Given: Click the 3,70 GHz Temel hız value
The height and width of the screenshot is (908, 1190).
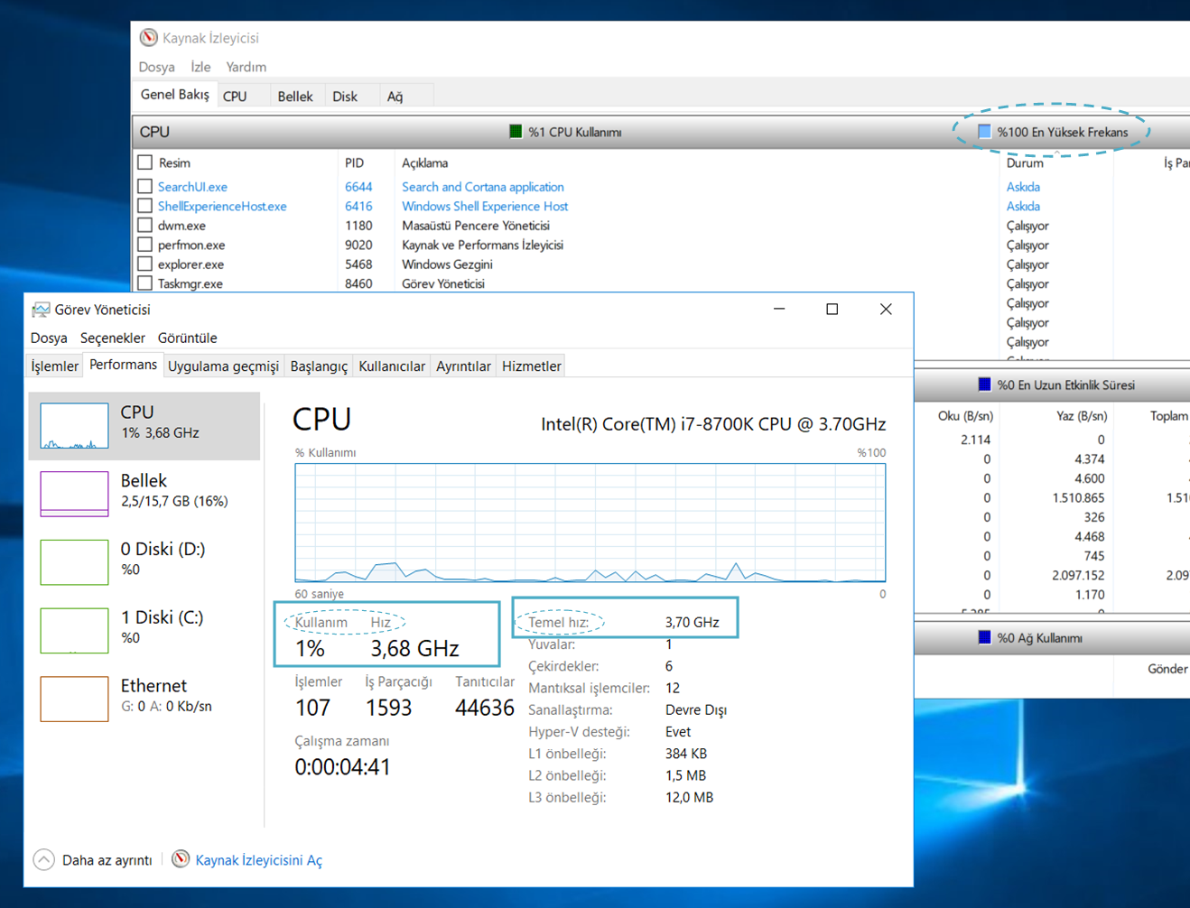Looking at the screenshot, I should [692, 622].
